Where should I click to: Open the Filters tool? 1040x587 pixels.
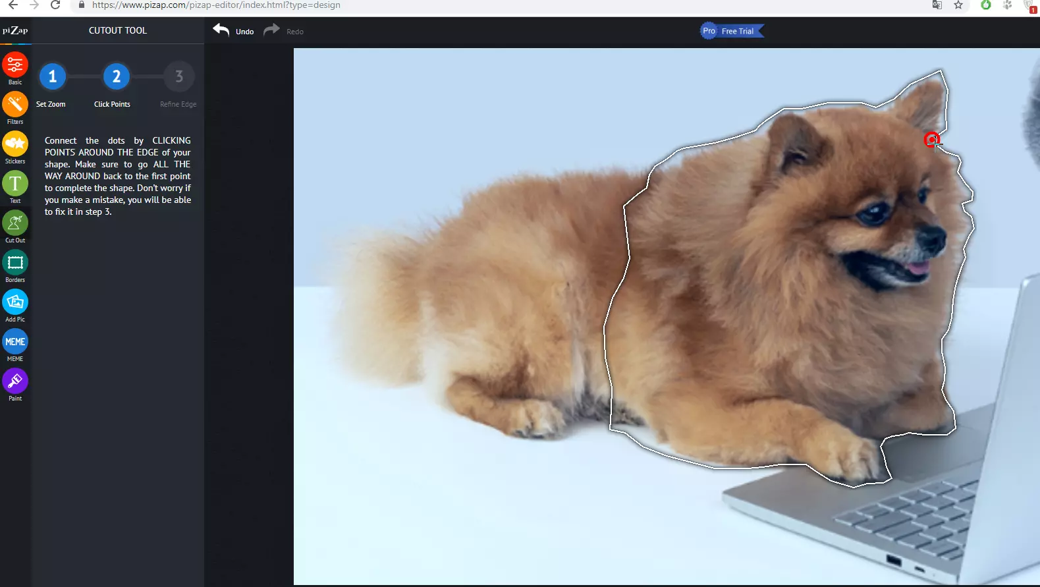pos(15,104)
